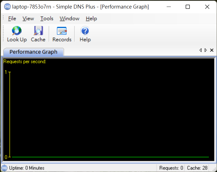Open the View menu
This screenshot has height=172, width=217.
[28, 18]
